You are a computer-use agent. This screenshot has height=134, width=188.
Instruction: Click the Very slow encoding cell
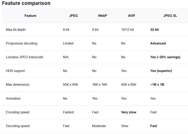[x=128, y=112]
